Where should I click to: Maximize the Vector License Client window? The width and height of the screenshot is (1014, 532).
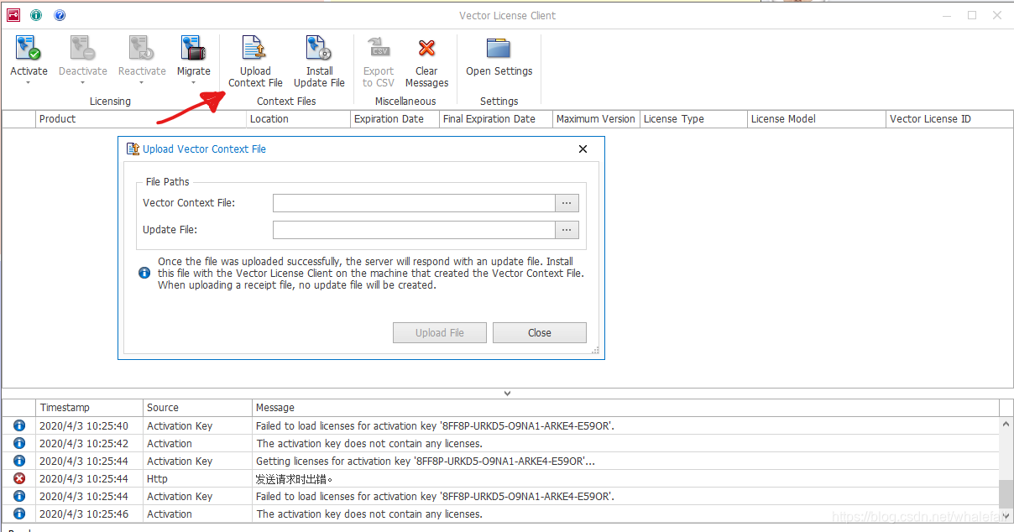click(972, 15)
